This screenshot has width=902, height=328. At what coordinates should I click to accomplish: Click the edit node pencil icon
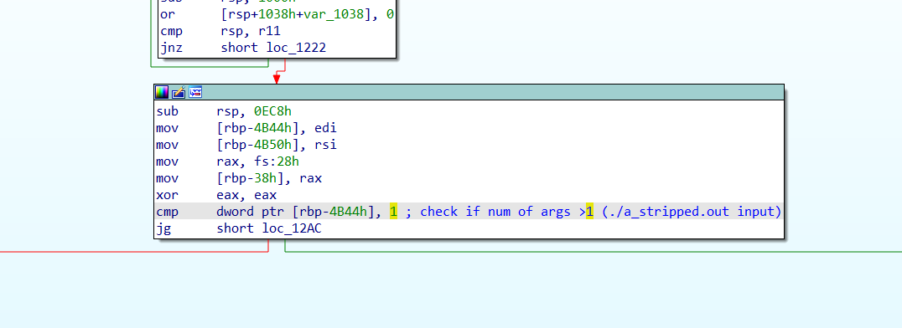click(x=179, y=92)
